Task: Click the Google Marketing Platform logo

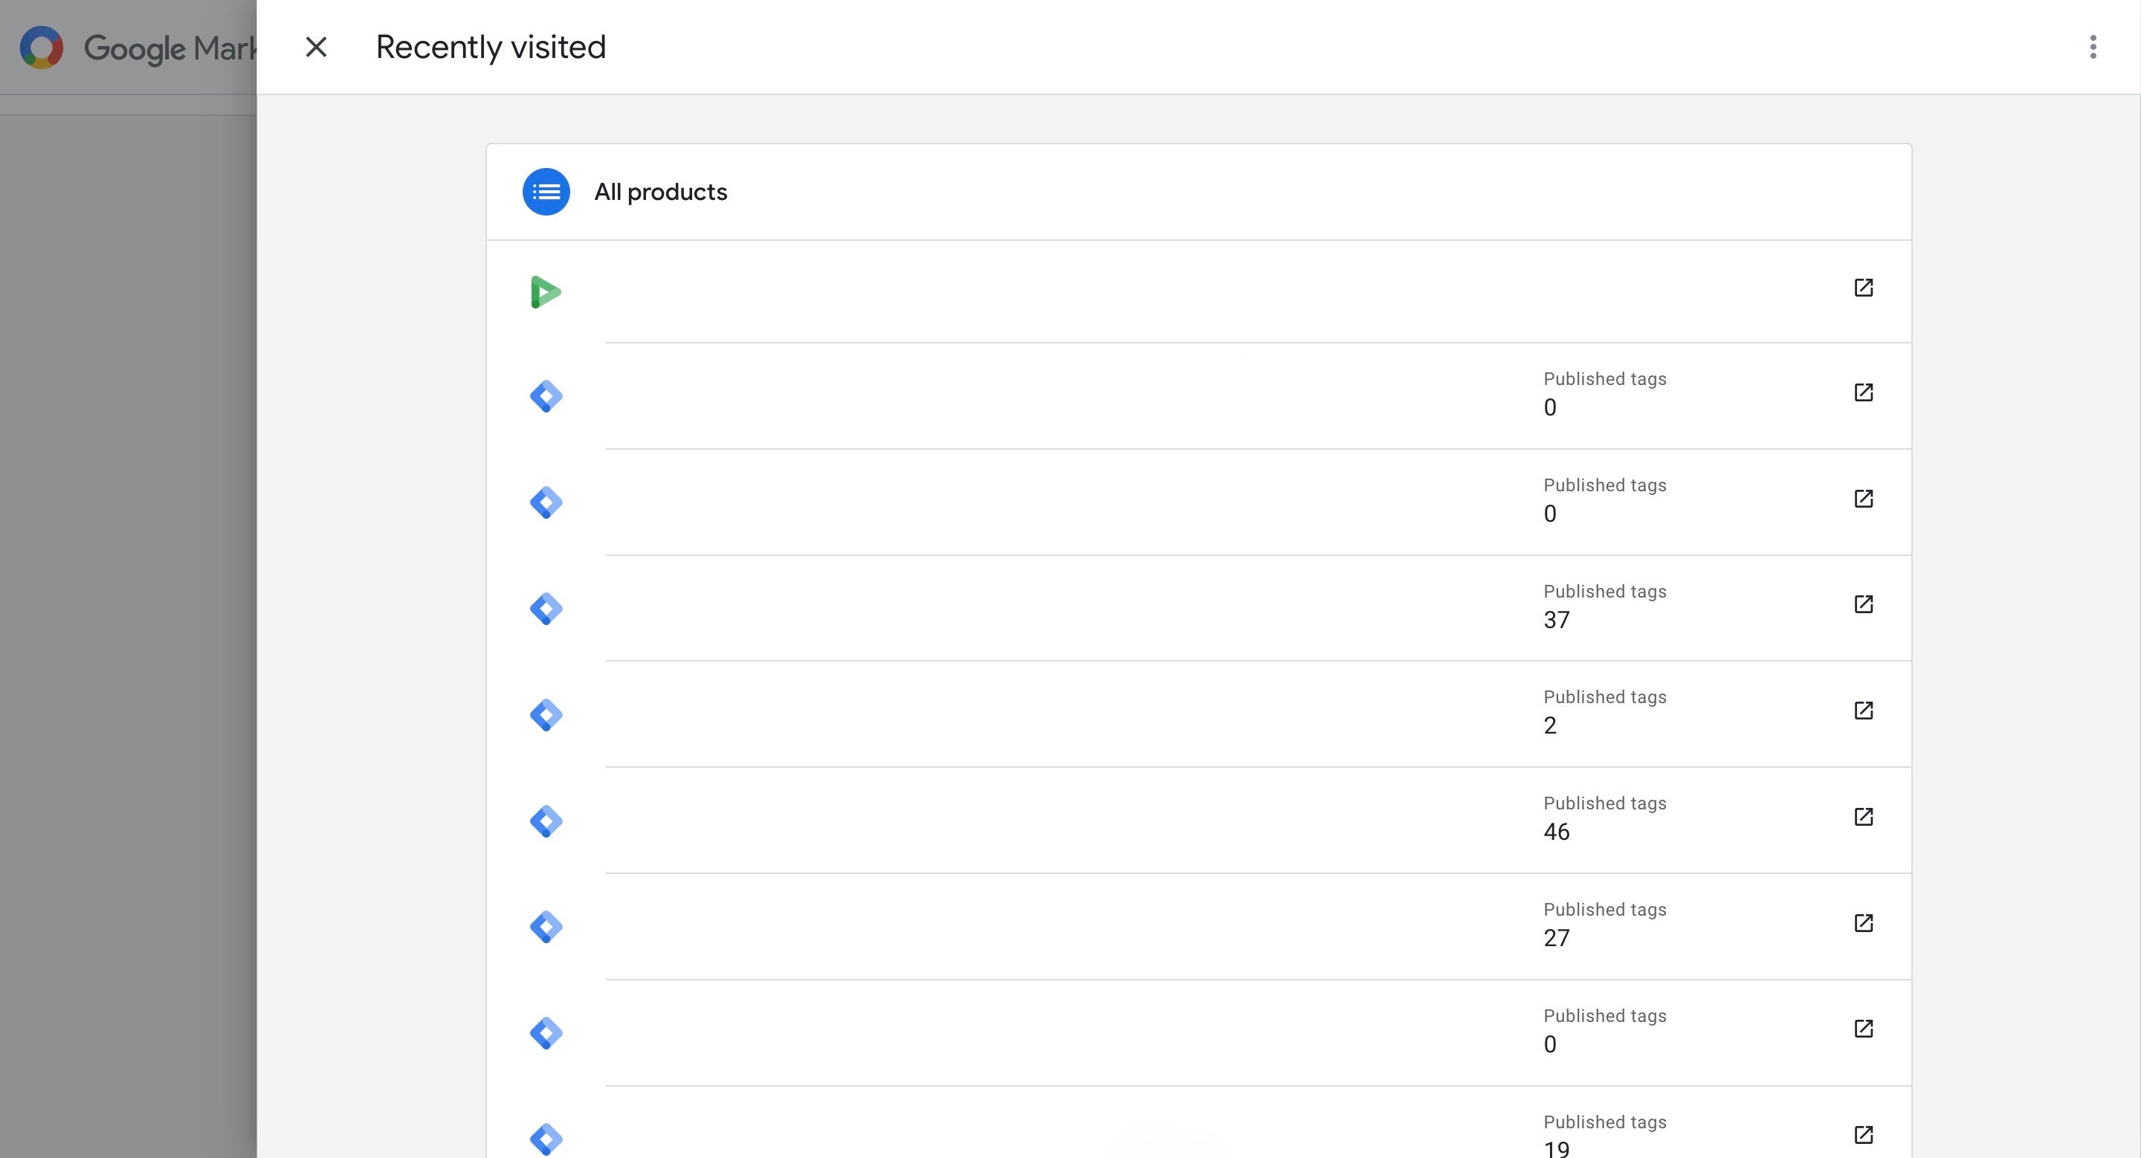Action: pyautogui.click(x=42, y=48)
